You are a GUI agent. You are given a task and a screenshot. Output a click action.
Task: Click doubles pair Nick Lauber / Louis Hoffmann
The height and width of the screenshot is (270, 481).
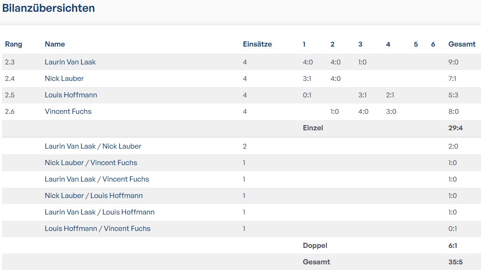coord(94,196)
